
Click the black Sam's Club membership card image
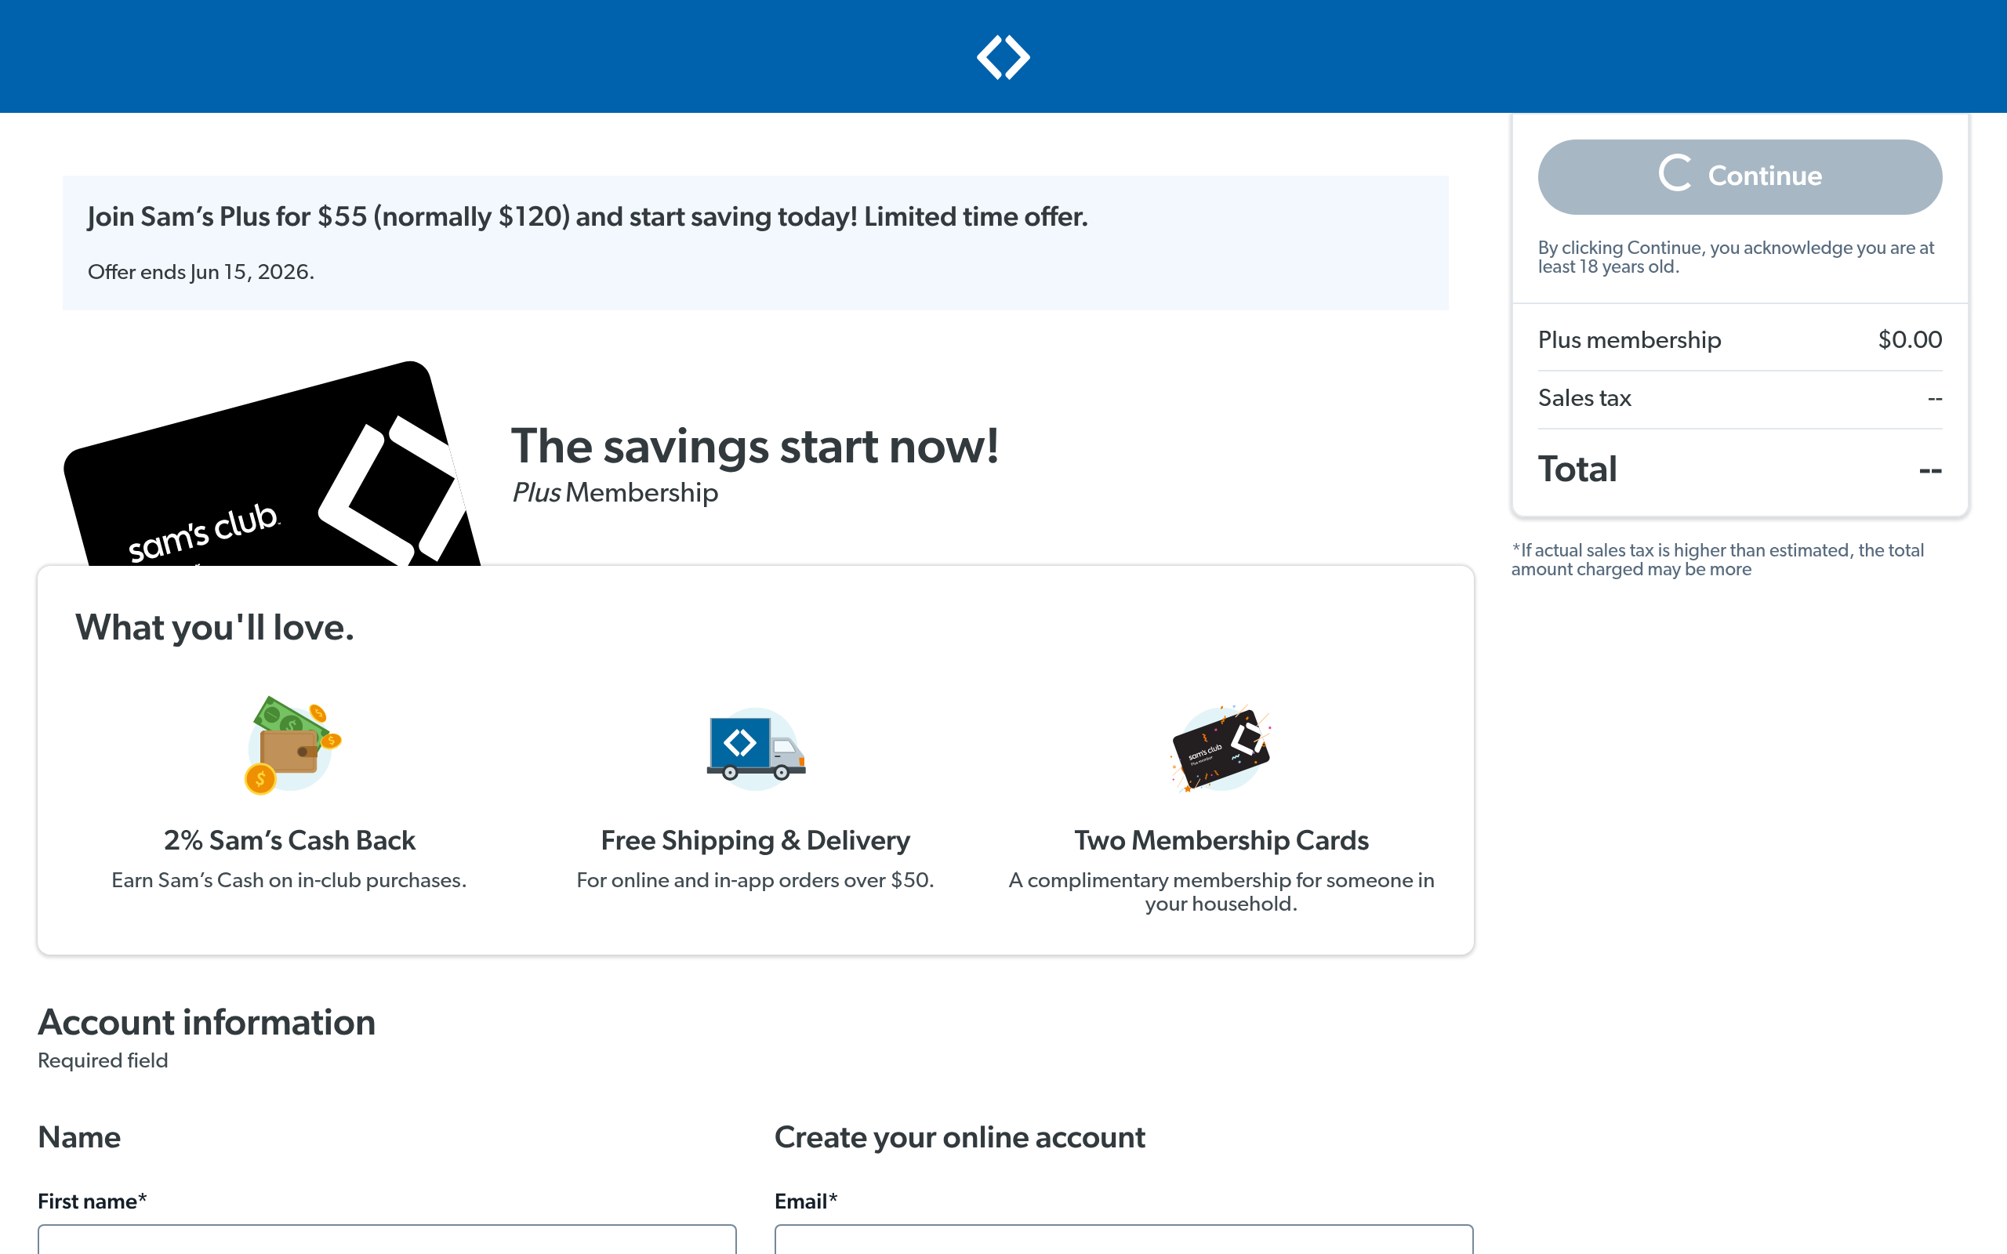[x=272, y=464]
